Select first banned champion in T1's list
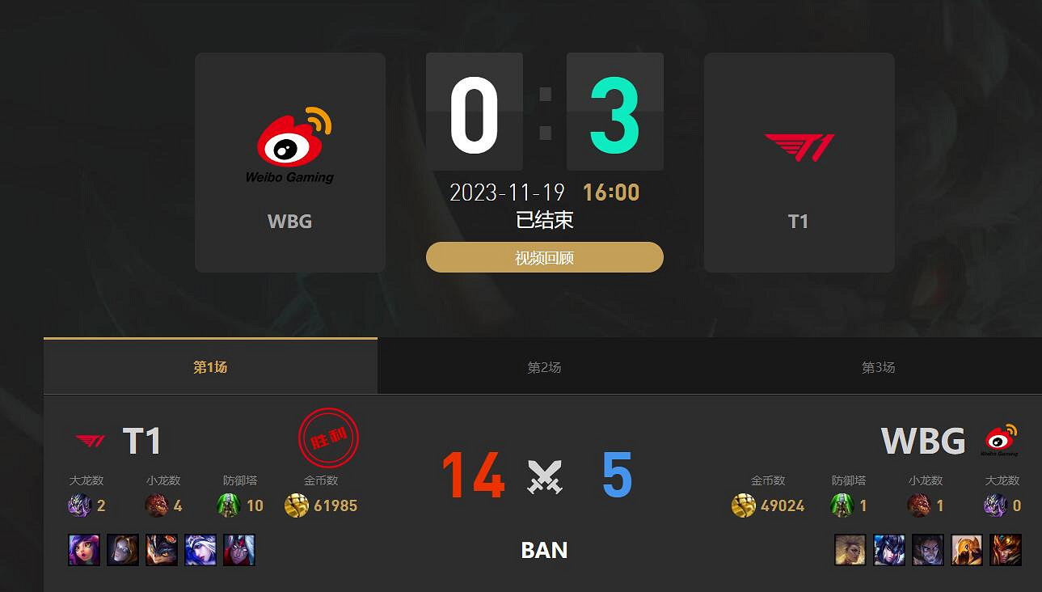 [84, 550]
